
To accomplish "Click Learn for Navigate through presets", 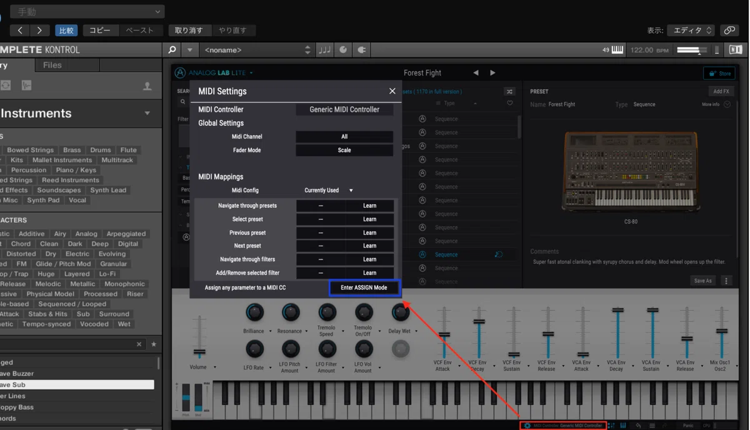I will [369, 205].
